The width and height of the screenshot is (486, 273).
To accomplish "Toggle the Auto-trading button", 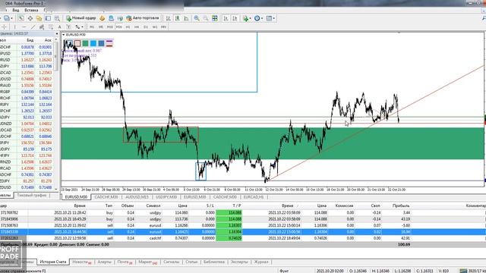I will [143, 18].
